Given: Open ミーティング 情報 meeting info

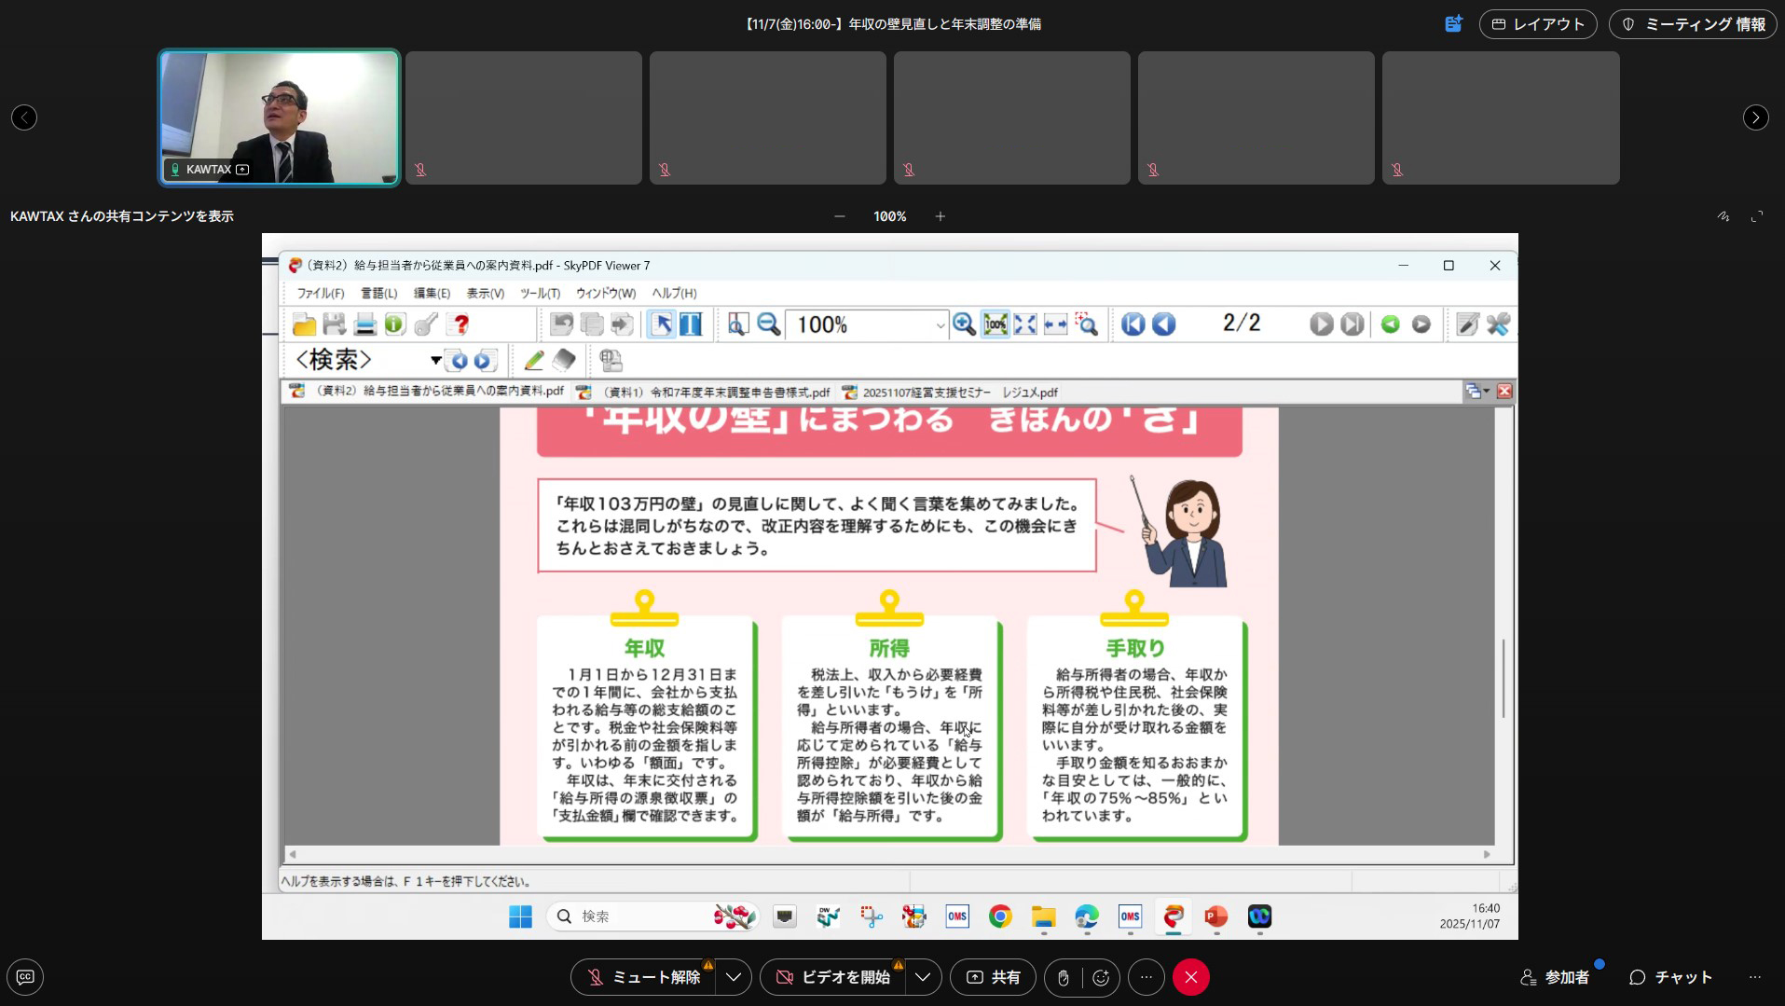Looking at the screenshot, I should coord(1693,24).
